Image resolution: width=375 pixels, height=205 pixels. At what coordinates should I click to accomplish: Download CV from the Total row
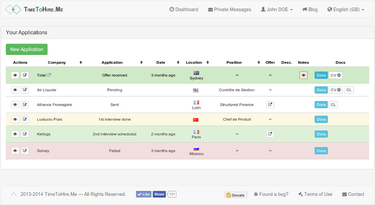[x=335, y=75]
